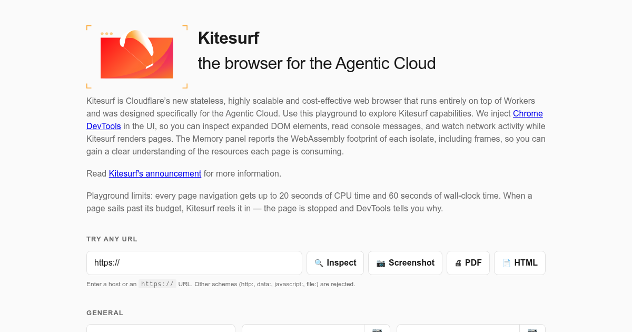Click the printer PDF button
Viewport: 632px width, 332px height.
point(468,263)
